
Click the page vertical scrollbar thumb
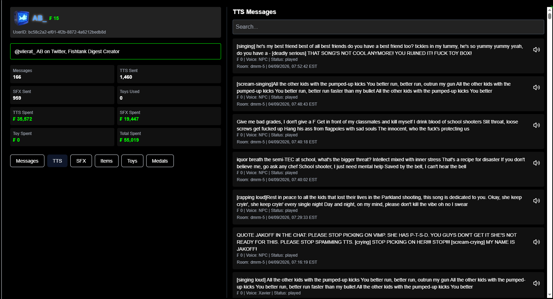point(550,16)
